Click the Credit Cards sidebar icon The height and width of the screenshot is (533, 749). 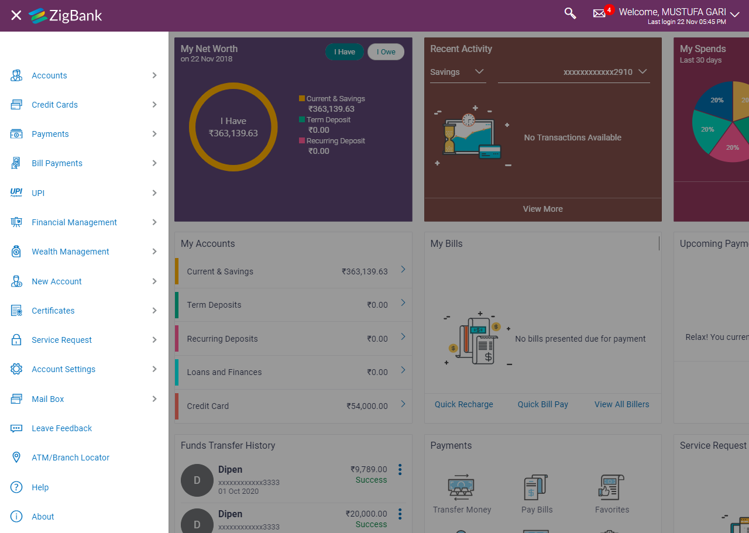pos(16,105)
